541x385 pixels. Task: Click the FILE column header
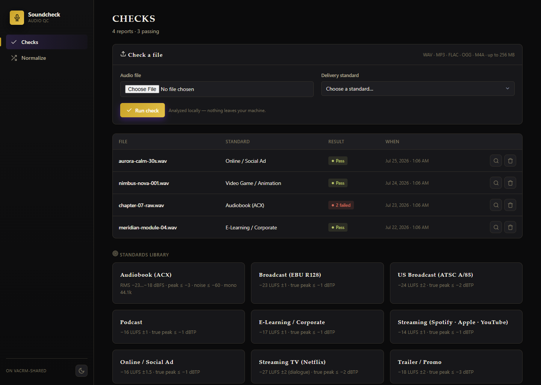pyautogui.click(x=123, y=142)
